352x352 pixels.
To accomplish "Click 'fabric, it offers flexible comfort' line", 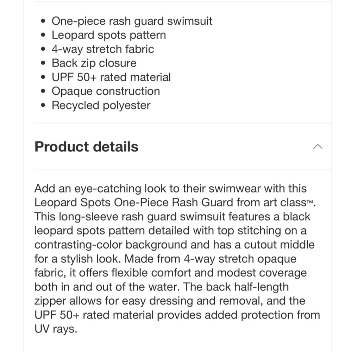I will (x=113, y=273).
